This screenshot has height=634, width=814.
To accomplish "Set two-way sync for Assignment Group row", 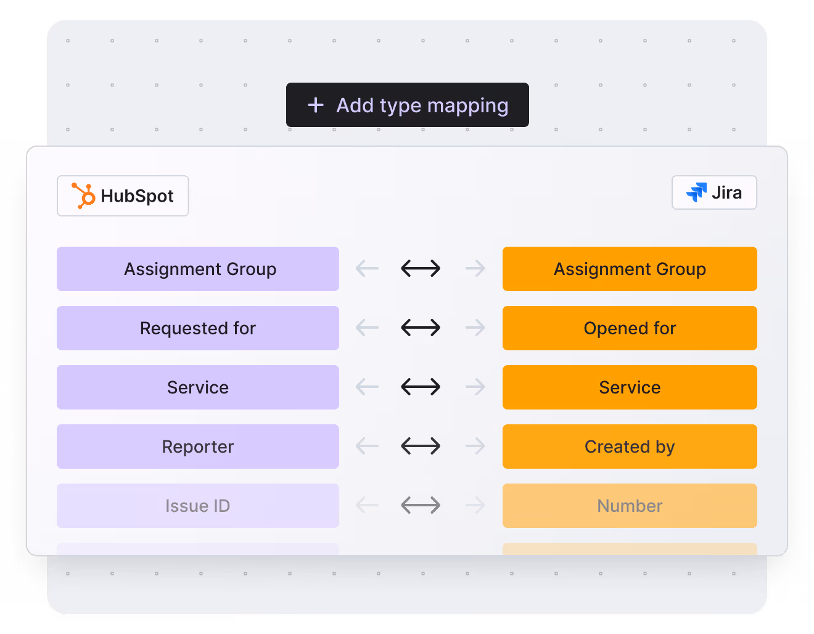I will click(421, 268).
